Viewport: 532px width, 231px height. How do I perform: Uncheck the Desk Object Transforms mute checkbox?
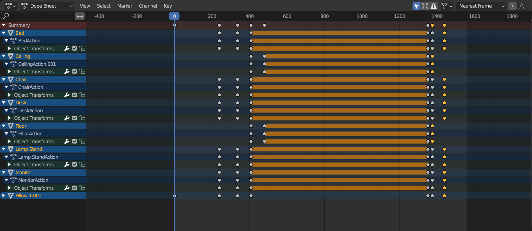(x=74, y=118)
